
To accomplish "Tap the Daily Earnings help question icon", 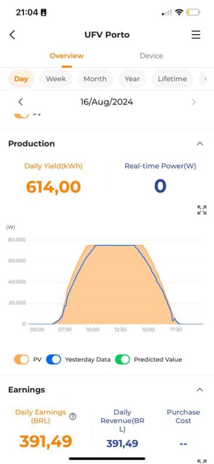I will click(72, 416).
